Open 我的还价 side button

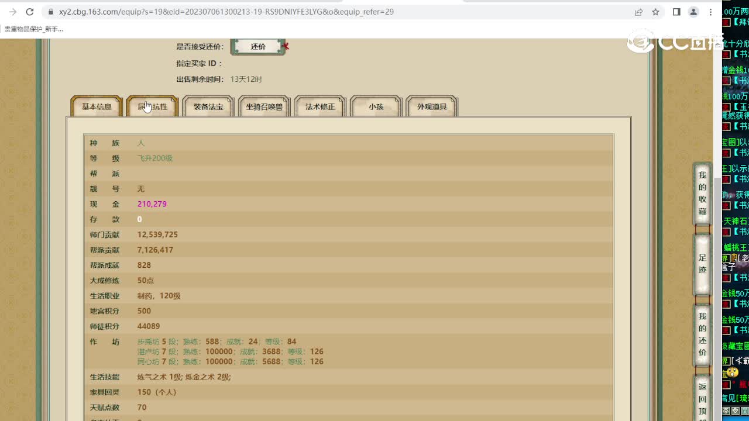coord(702,334)
